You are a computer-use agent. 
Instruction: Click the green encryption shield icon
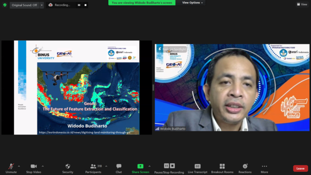point(5,5)
